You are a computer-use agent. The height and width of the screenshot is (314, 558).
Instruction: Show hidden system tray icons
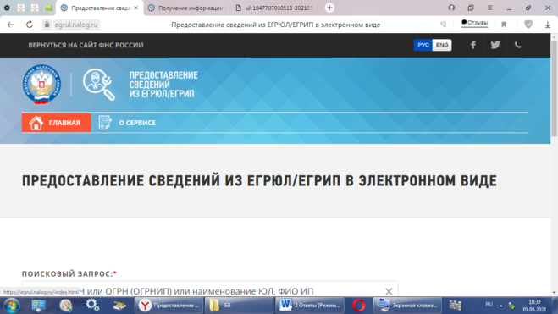[500, 306]
